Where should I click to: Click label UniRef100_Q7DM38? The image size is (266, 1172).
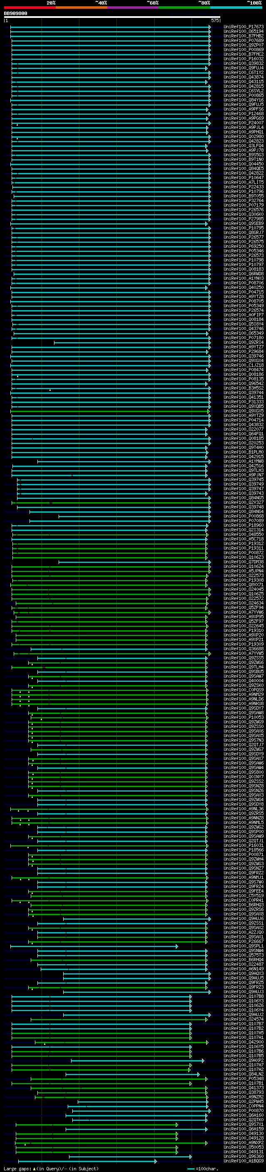click(x=244, y=561)
